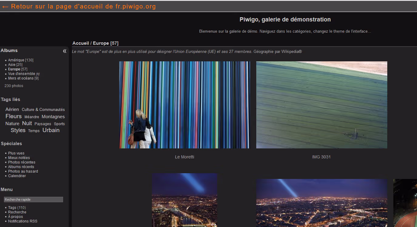Click the Accueil breadcrumb link

point(80,43)
